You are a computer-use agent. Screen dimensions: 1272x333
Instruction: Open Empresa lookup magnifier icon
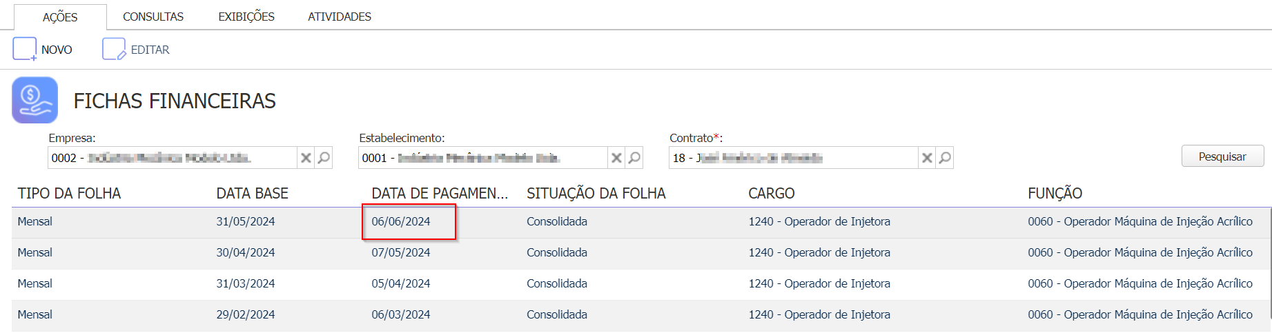click(x=324, y=158)
